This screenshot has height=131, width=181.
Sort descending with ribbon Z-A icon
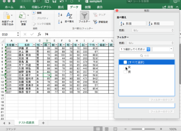(60, 22)
